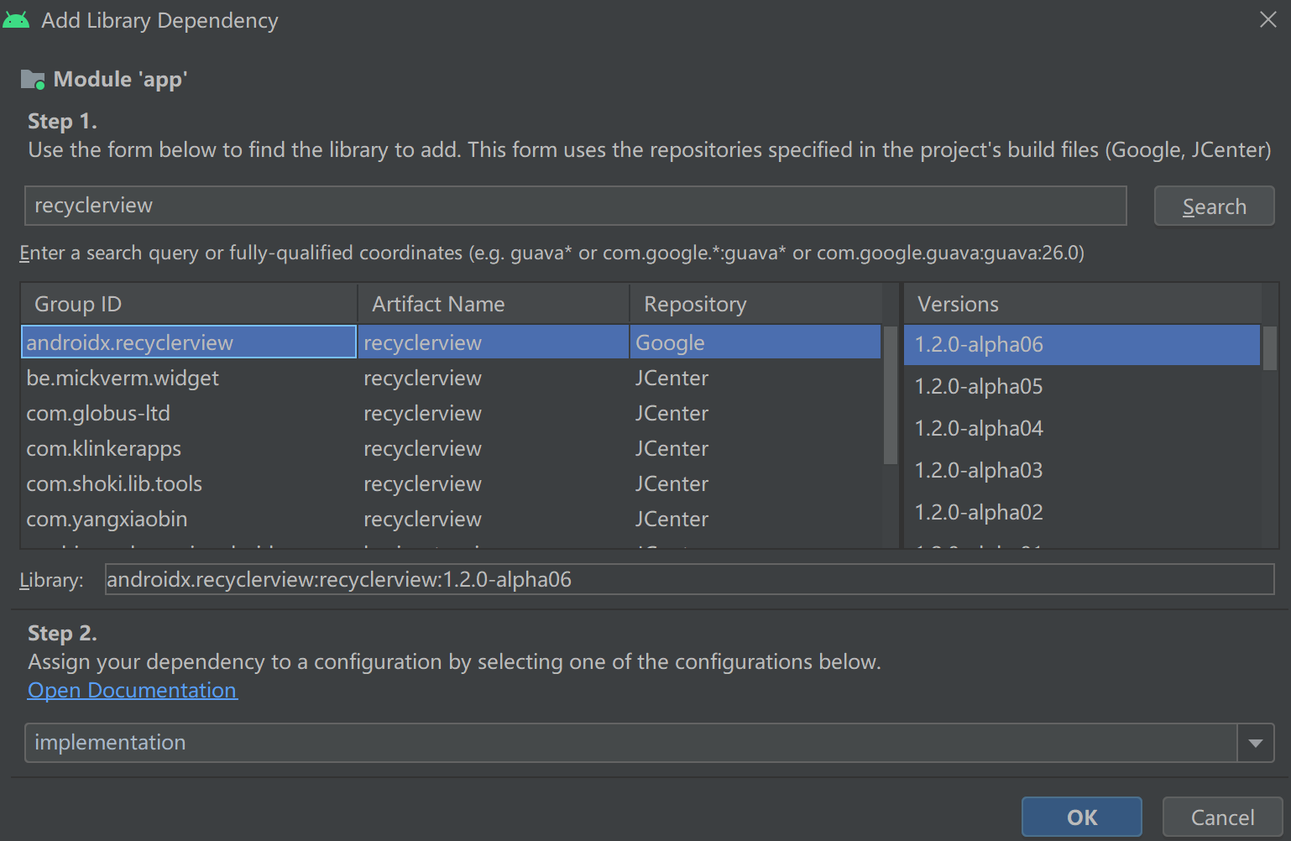The width and height of the screenshot is (1291, 841).
Task: Open the Open Documentation link
Action: point(132,690)
